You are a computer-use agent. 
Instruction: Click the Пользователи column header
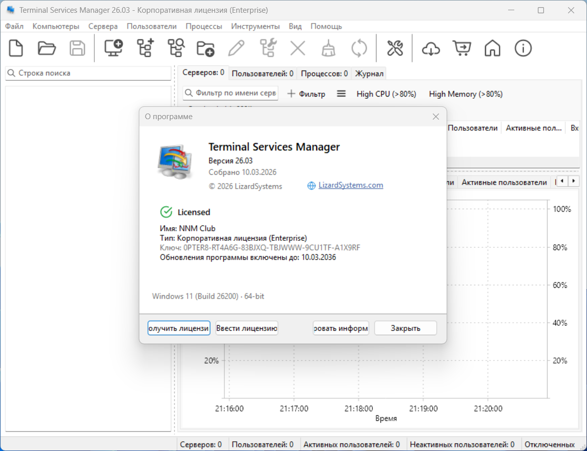pos(473,128)
